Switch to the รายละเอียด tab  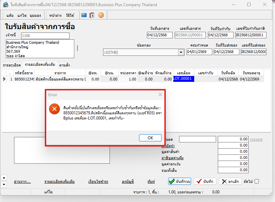click(x=12, y=65)
